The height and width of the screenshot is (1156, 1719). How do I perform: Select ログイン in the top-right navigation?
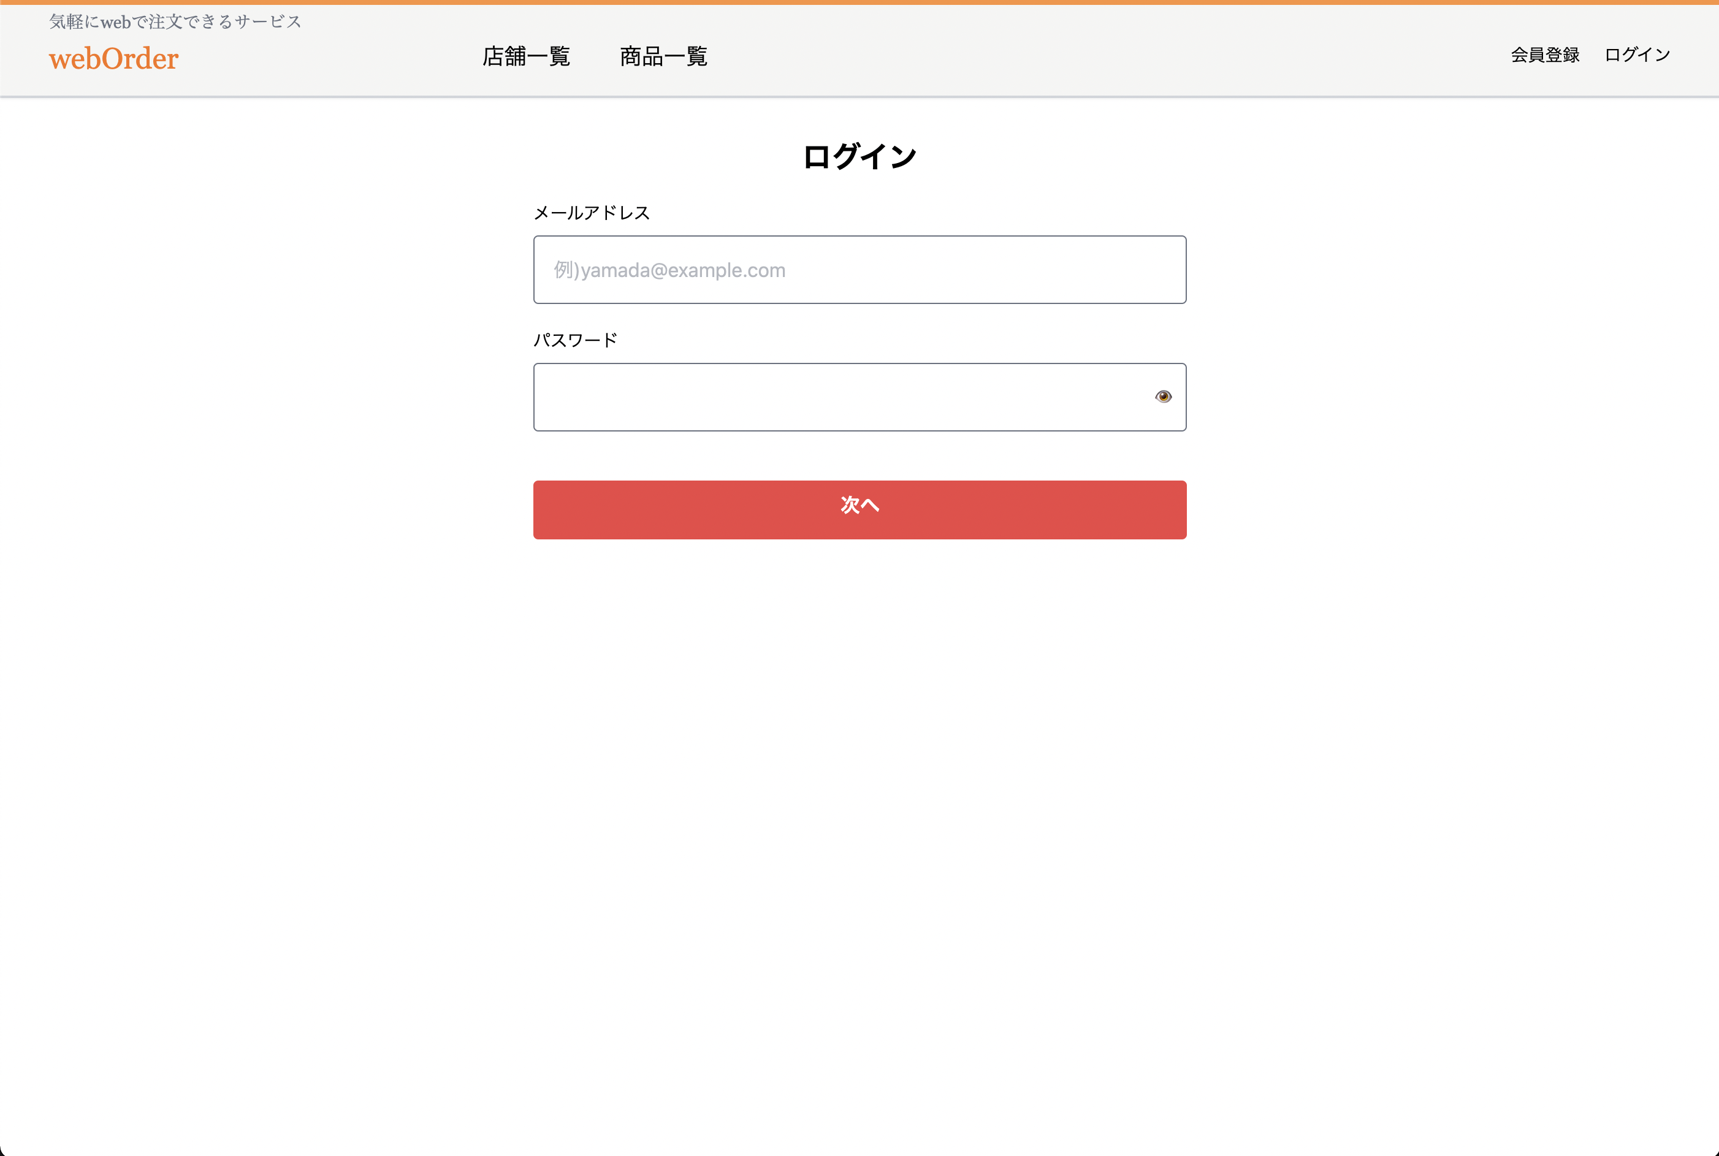pos(1636,55)
